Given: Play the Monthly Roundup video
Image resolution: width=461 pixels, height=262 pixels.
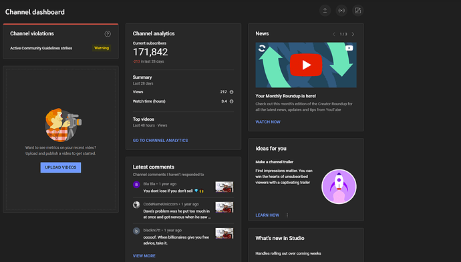Looking at the screenshot, I should click(306, 65).
